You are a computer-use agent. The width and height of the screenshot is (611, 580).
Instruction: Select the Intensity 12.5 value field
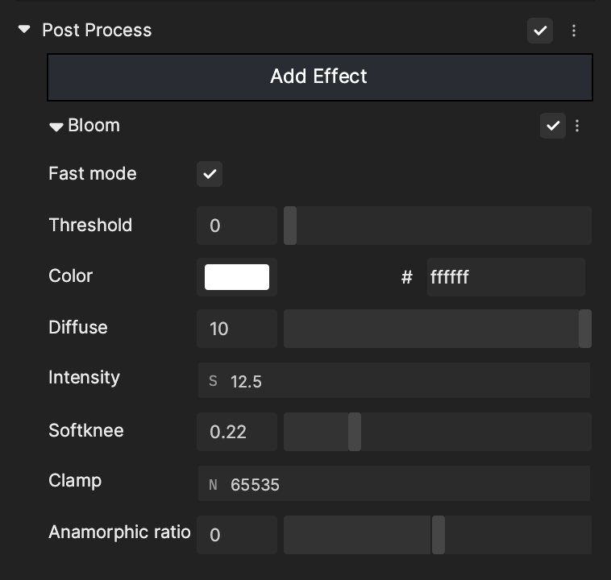click(x=394, y=380)
